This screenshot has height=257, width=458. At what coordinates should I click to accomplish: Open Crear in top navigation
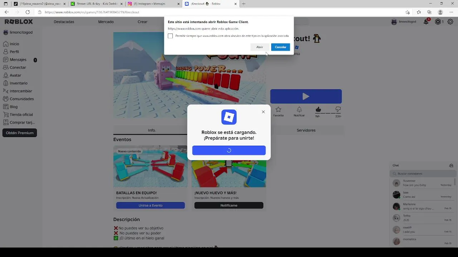142,22
